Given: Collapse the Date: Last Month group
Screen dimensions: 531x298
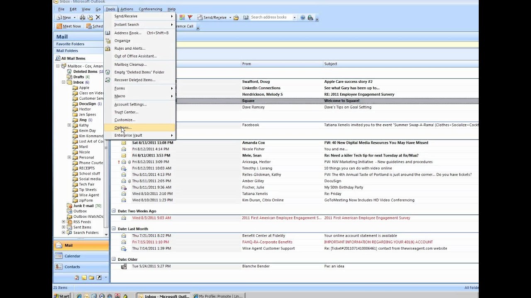Looking at the screenshot, I should [113, 229].
